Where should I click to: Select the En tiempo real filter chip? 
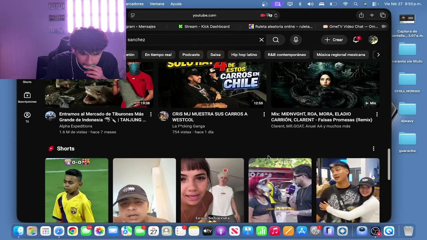point(158,55)
